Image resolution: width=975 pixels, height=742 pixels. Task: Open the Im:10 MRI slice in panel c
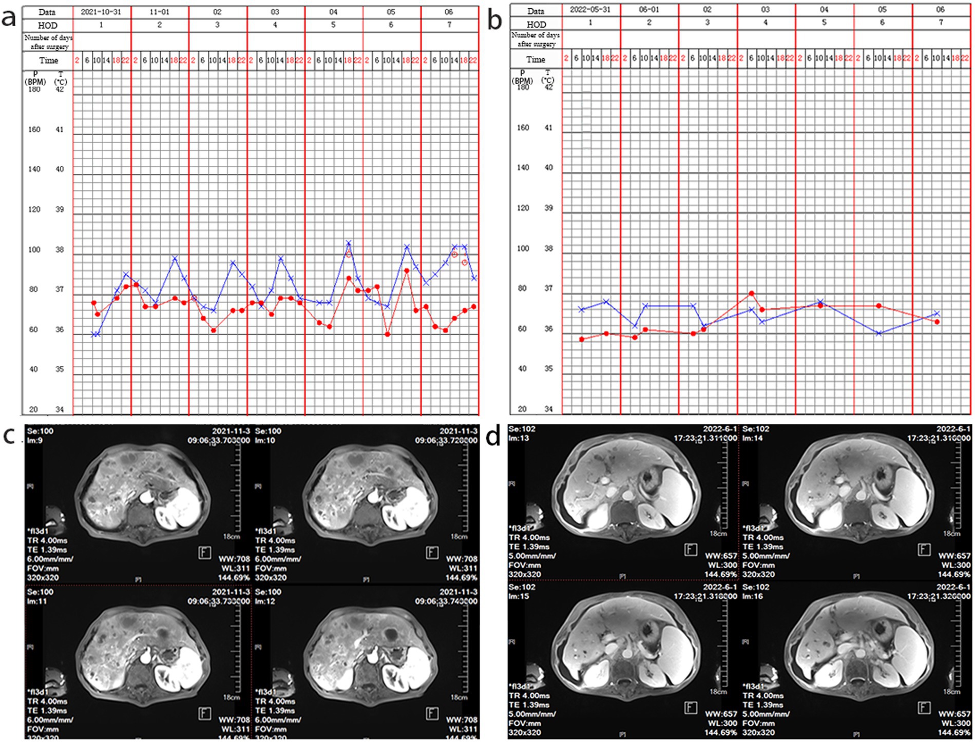tap(366, 504)
